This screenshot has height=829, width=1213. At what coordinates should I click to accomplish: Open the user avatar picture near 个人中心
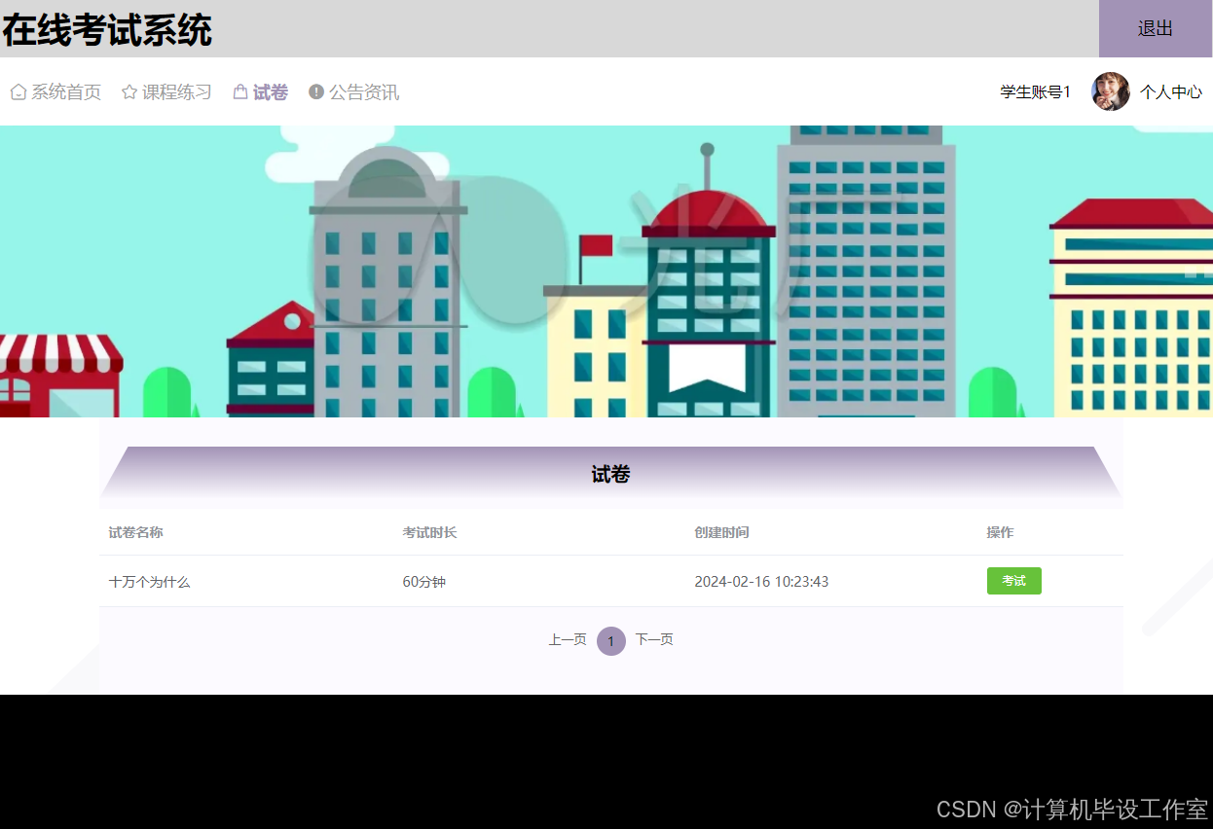coord(1110,91)
